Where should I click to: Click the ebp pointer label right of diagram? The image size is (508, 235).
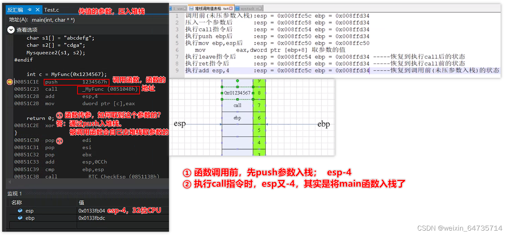[324, 124]
